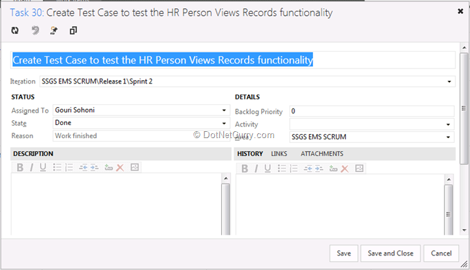The image size is (470, 270).
Task: Remove hyperlink in History editor
Action: 345,168
